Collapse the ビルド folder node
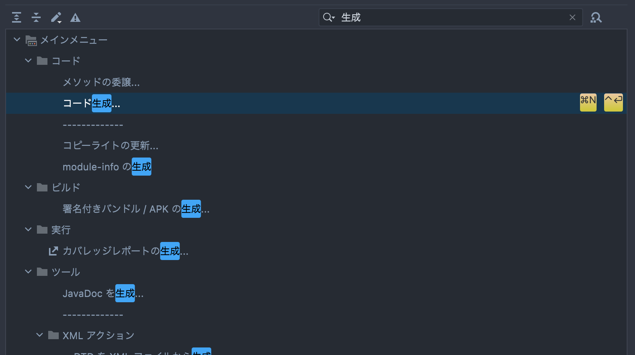 tap(28, 187)
